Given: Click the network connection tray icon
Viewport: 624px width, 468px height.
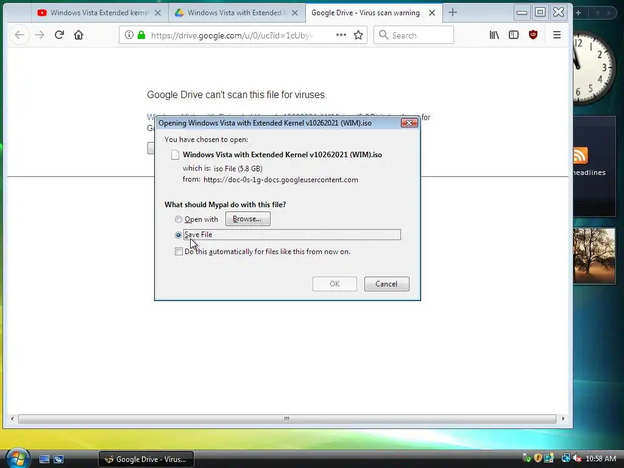Looking at the screenshot, I should 565,458.
